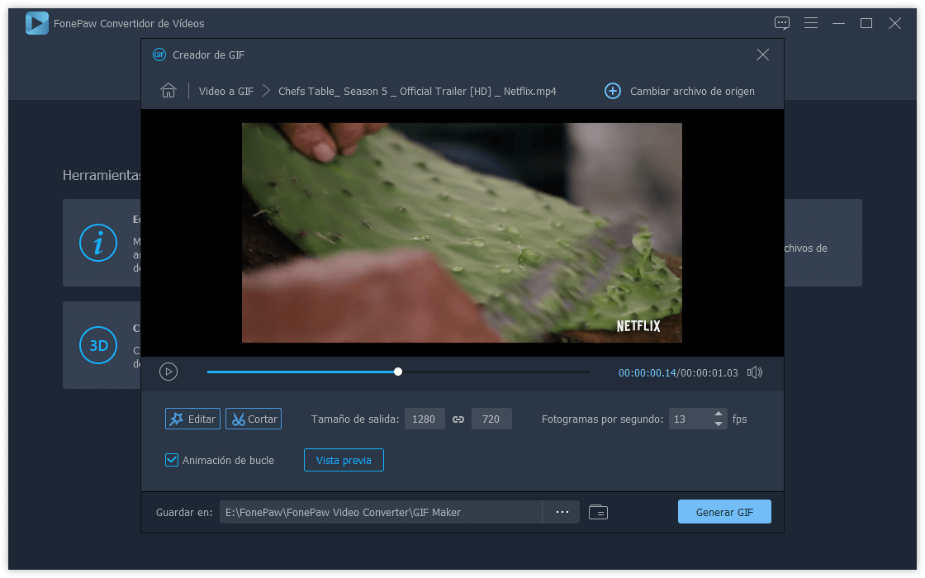Browse save path with three-dot button
Image resolution: width=925 pixels, height=578 pixels.
coord(562,512)
